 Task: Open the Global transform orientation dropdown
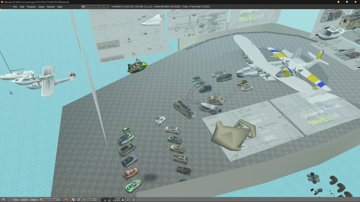click(91, 199)
